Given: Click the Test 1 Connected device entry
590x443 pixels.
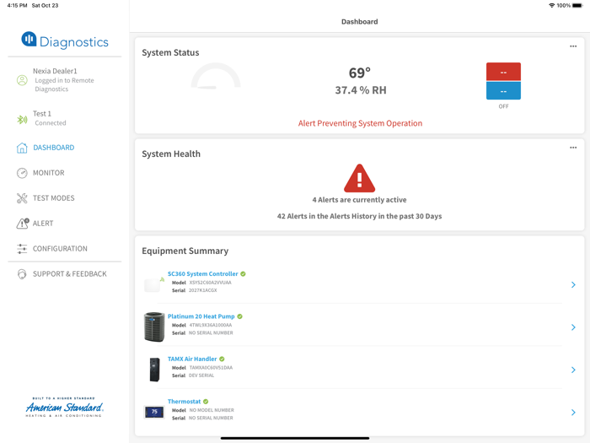Looking at the screenshot, I should tap(49, 118).
